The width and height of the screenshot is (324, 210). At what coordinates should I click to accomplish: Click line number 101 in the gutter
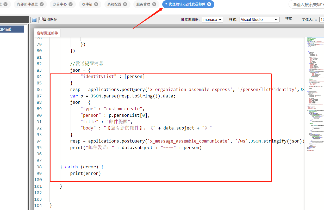pos(38,186)
